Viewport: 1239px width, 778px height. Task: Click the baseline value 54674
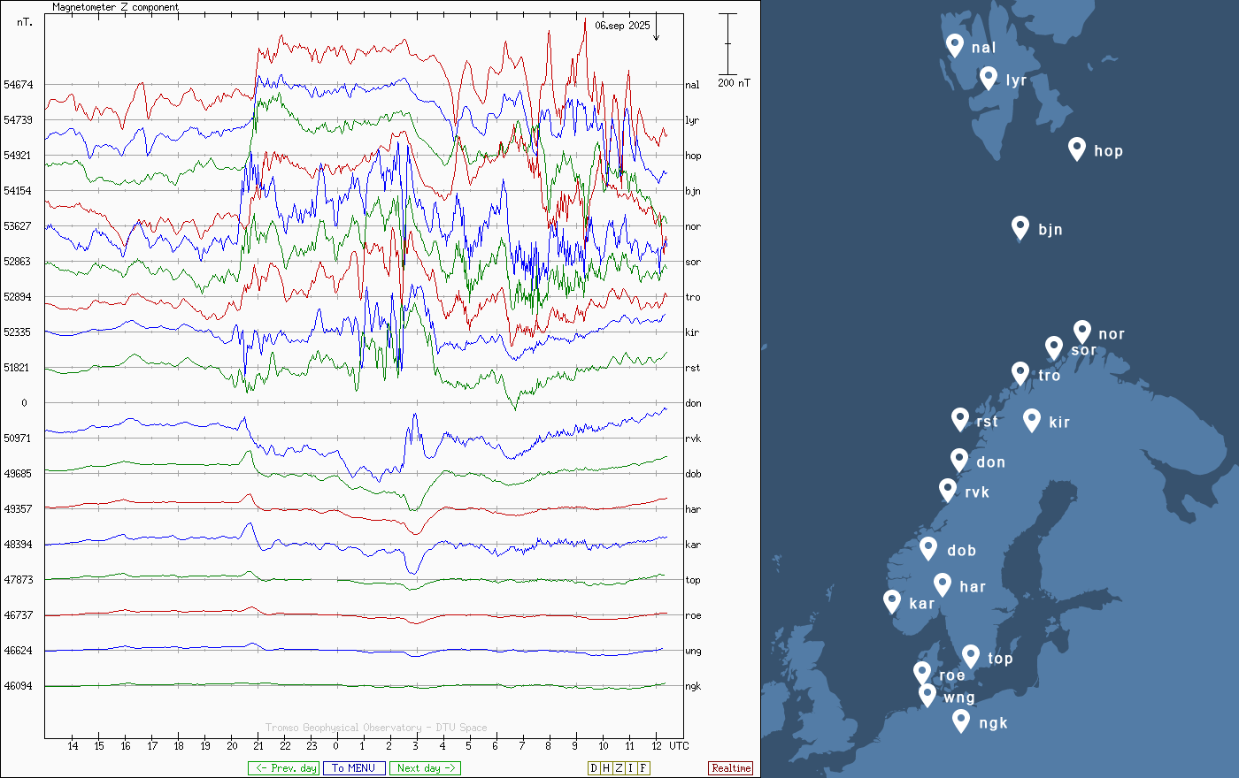coord(18,85)
